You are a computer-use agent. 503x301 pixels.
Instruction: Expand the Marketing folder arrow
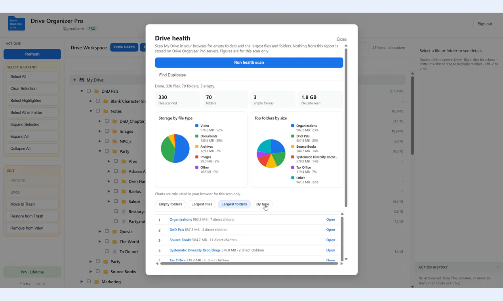coord(82,282)
